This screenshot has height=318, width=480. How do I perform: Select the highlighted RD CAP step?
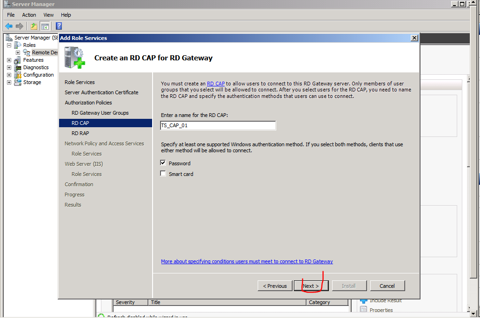105,123
